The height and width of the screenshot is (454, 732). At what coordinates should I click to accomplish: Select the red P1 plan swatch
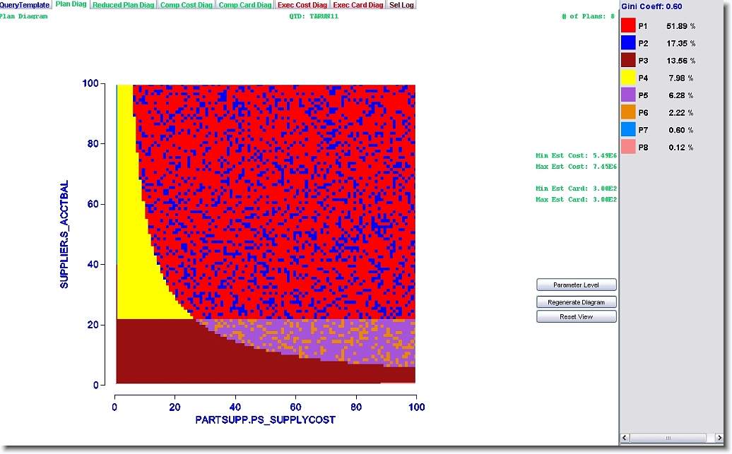(628, 26)
